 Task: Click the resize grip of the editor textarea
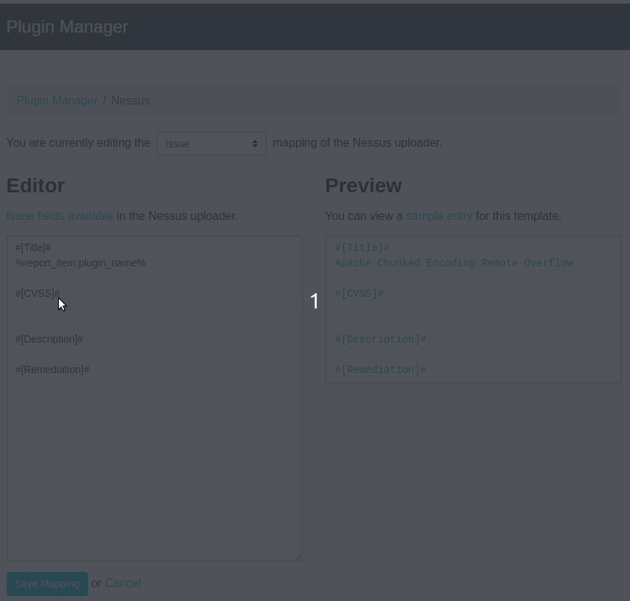click(x=298, y=555)
